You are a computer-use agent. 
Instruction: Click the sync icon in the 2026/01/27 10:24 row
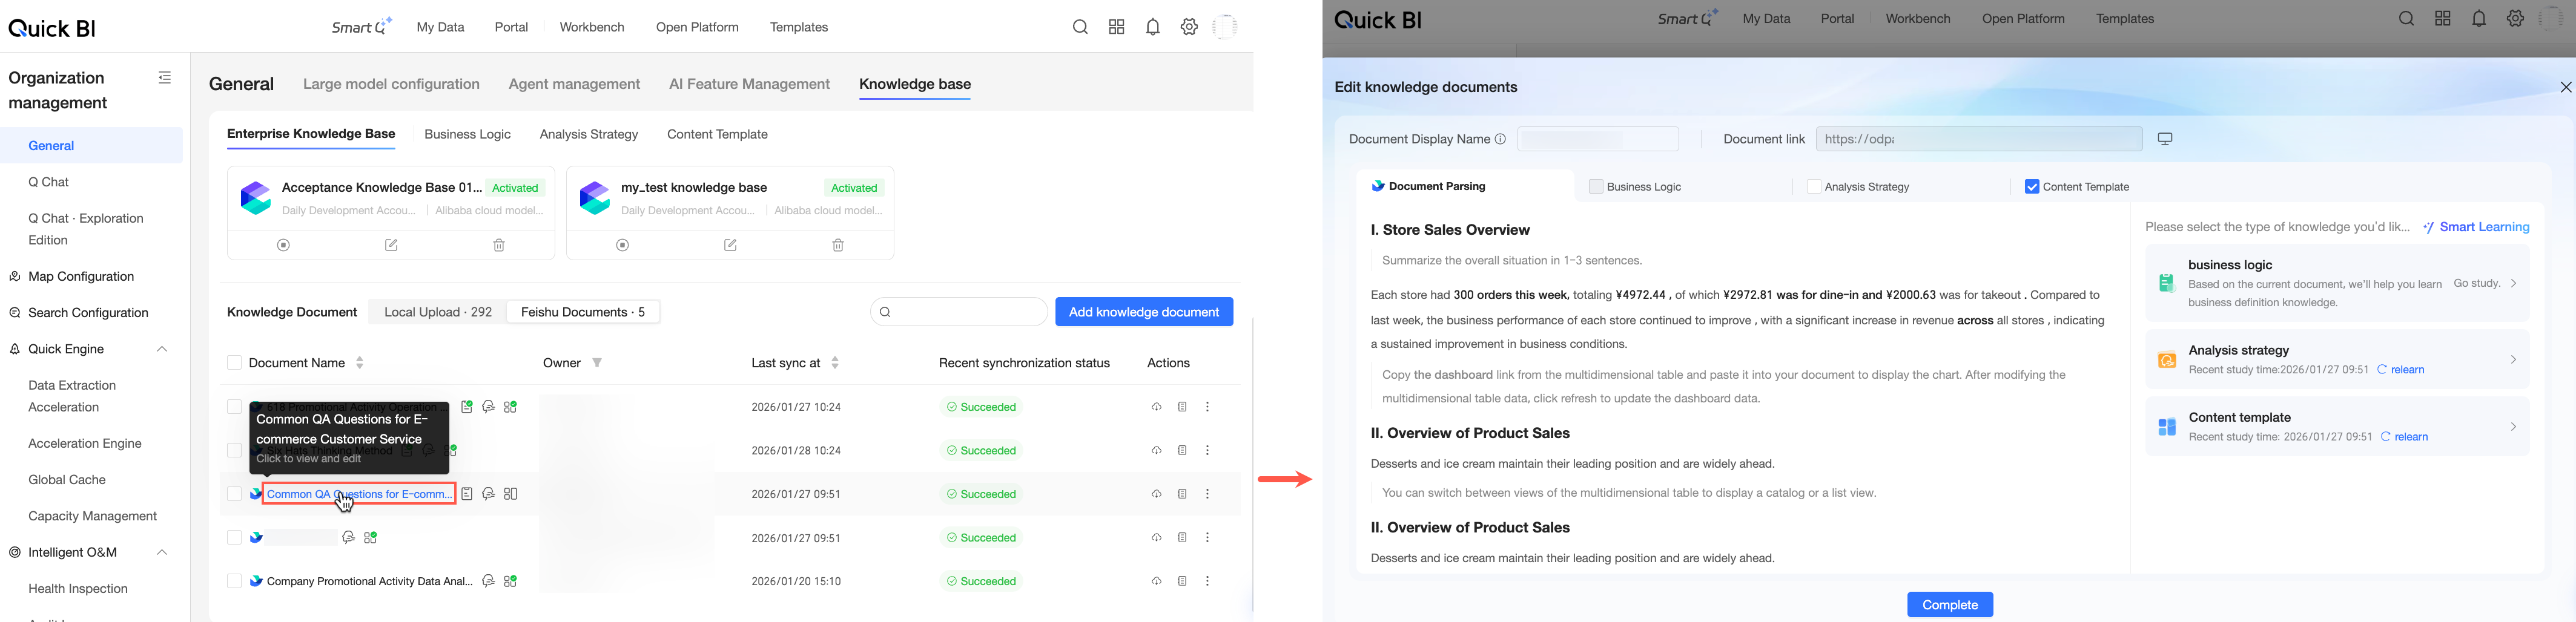pyautogui.click(x=1156, y=407)
